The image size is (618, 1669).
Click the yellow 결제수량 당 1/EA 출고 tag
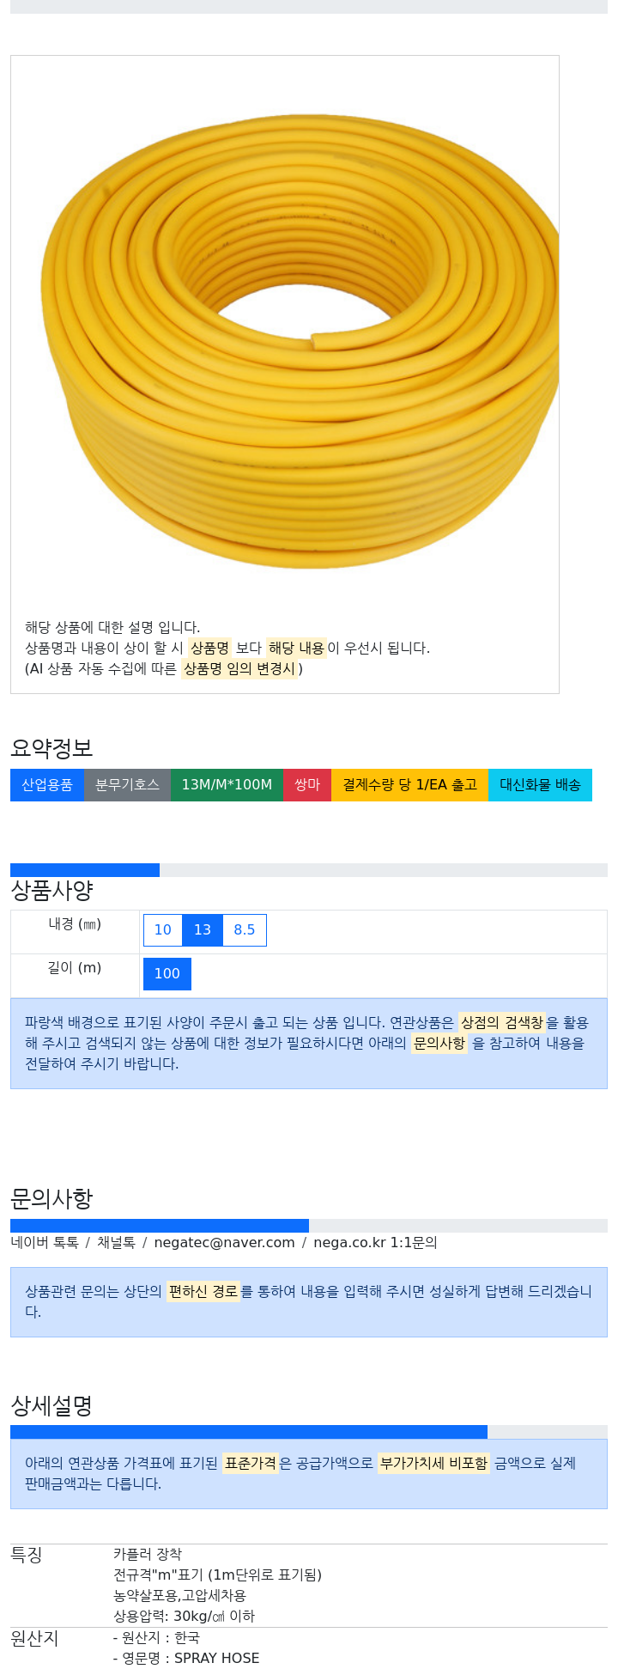coord(409,785)
